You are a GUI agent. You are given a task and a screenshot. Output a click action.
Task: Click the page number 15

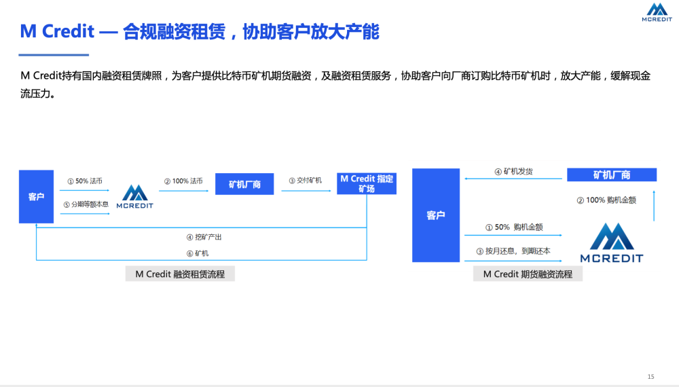(651, 377)
